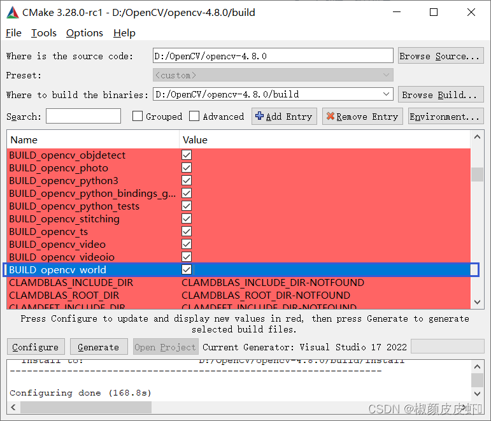This screenshot has height=421, width=491.
Task: Open the Environment dialog button
Action: [446, 117]
